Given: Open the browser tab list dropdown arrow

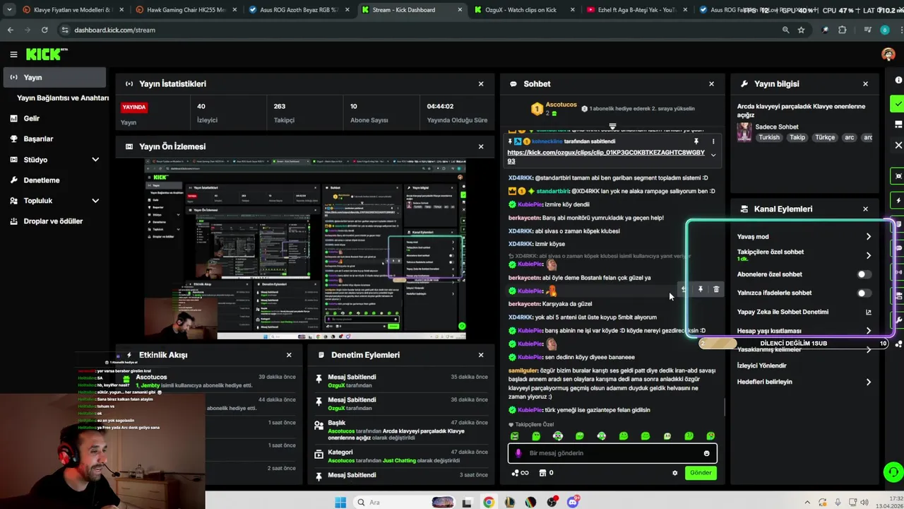Looking at the screenshot, I should tap(9, 10).
